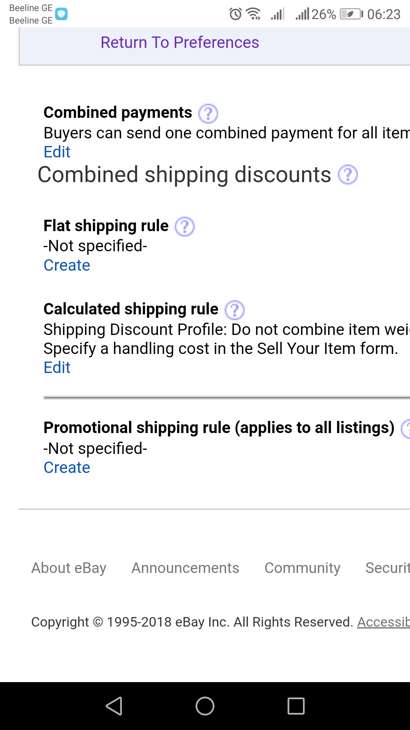Open recent apps square button

(x=296, y=706)
